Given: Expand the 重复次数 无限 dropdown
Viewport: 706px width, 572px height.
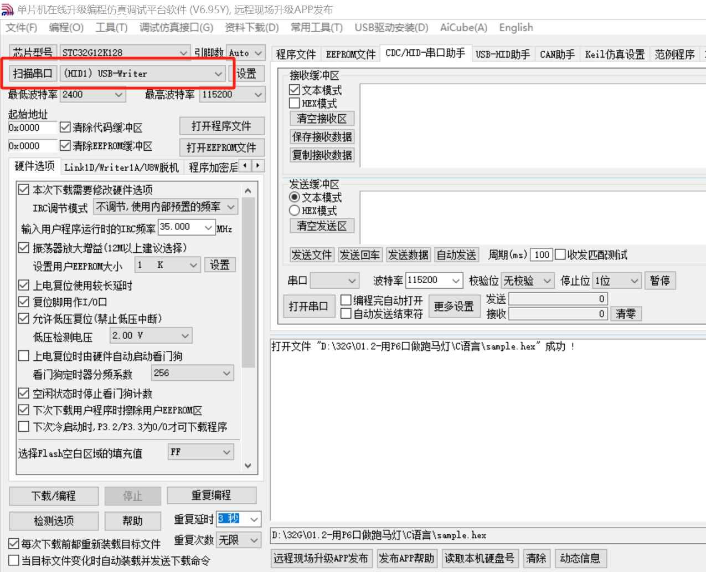Looking at the screenshot, I should (254, 540).
